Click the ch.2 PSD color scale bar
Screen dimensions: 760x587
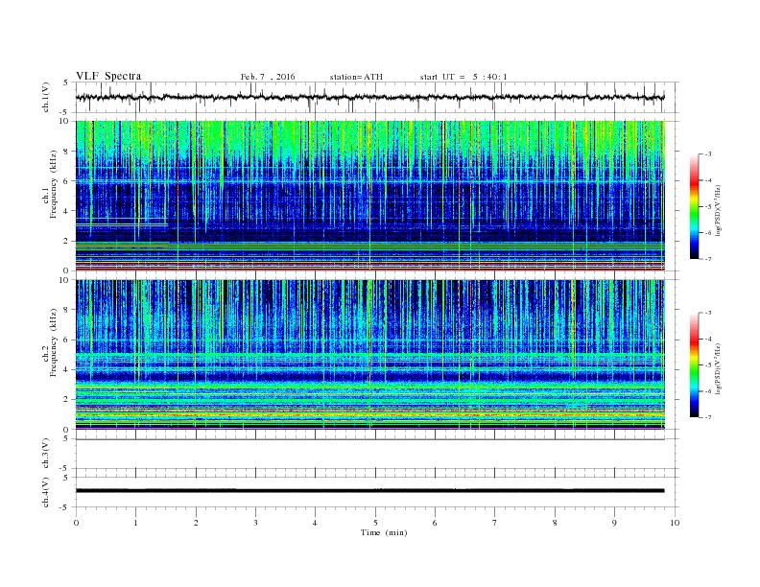pos(694,365)
